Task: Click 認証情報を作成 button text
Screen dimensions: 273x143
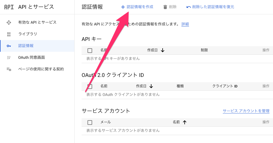Action: (140, 7)
